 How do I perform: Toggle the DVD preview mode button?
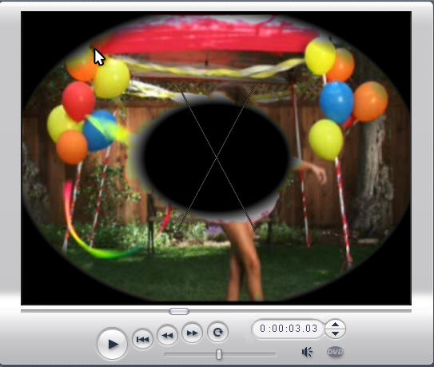coord(335,352)
